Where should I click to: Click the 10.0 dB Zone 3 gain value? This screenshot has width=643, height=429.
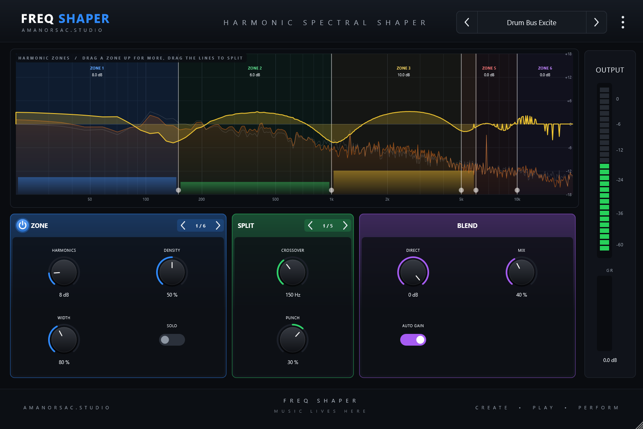pos(404,75)
